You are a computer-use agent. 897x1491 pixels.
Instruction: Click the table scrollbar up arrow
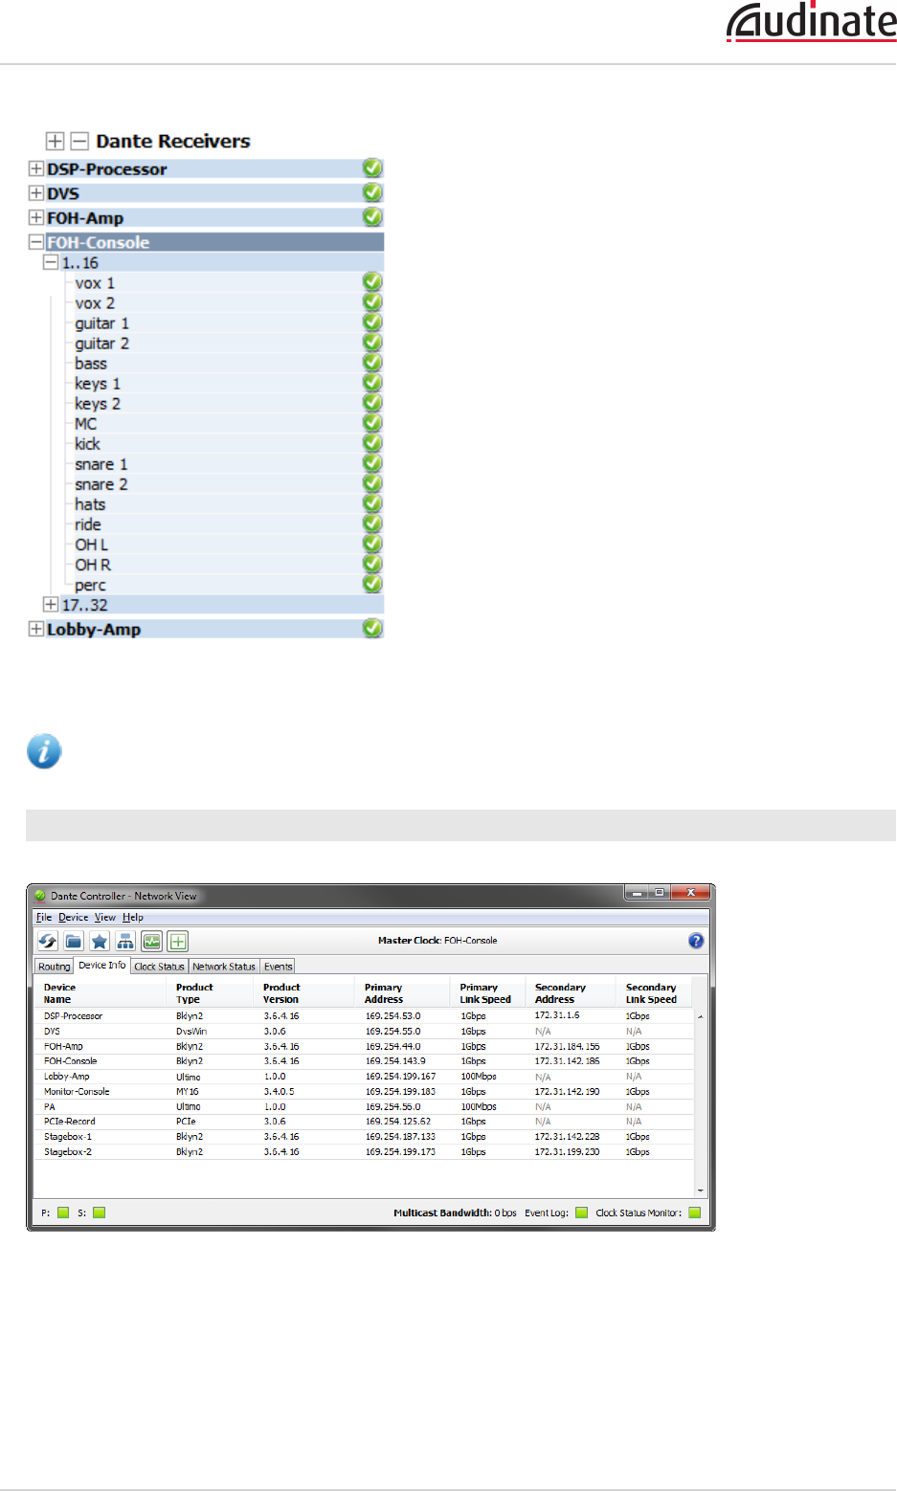tap(701, 1016)
